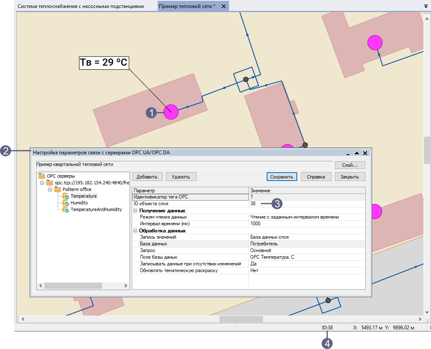Select the Temperature tag icon in the tree
The height and width of the screenshot is (349, 431).
(x=66, y=196)
